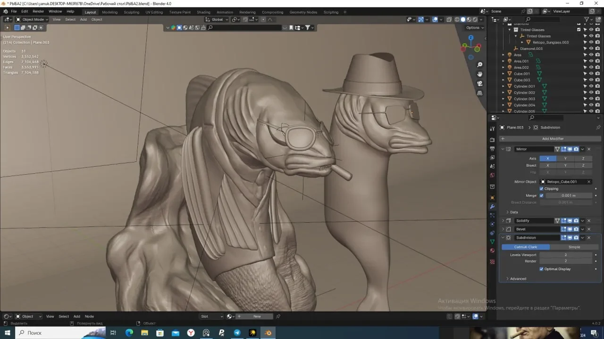This screenshot has width=604, height=339.
Task: Toggle camera view with the camera icon
Action: point(480,83)
